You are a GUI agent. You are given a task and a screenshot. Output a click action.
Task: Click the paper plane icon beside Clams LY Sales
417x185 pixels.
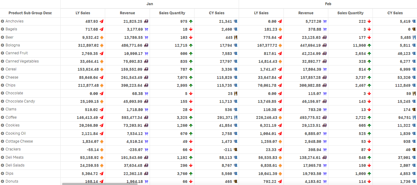tap(102, 109)
